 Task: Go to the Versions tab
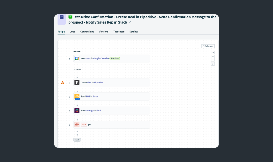[x=104, y=32]
